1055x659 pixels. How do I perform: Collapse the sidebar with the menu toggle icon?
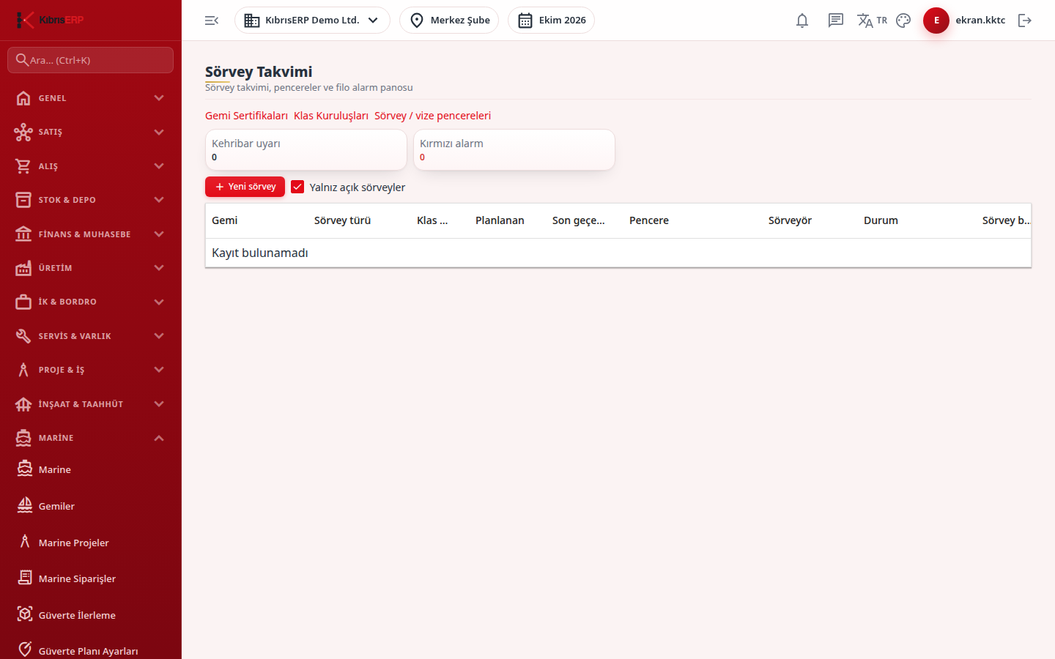[x=212, y=21]
